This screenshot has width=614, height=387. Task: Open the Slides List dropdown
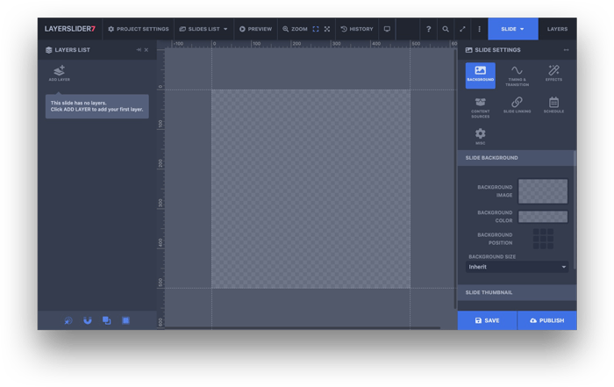pyautogui.click(x=203, y=29)
